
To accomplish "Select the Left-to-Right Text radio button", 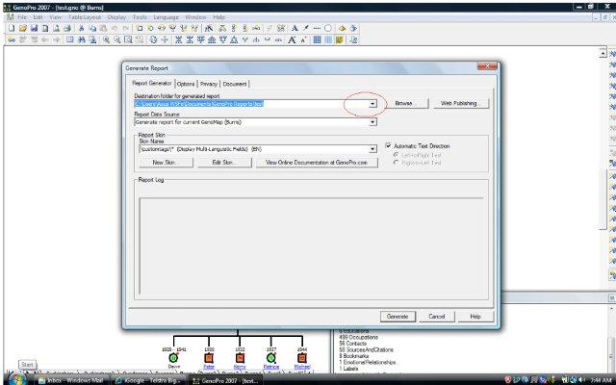I will tap(398, 154).
